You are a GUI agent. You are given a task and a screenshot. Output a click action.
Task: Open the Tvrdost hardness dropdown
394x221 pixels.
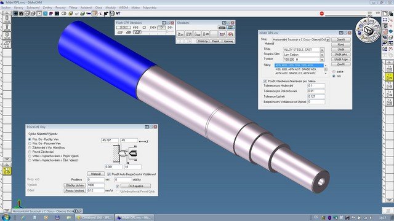tap(322, 60)
